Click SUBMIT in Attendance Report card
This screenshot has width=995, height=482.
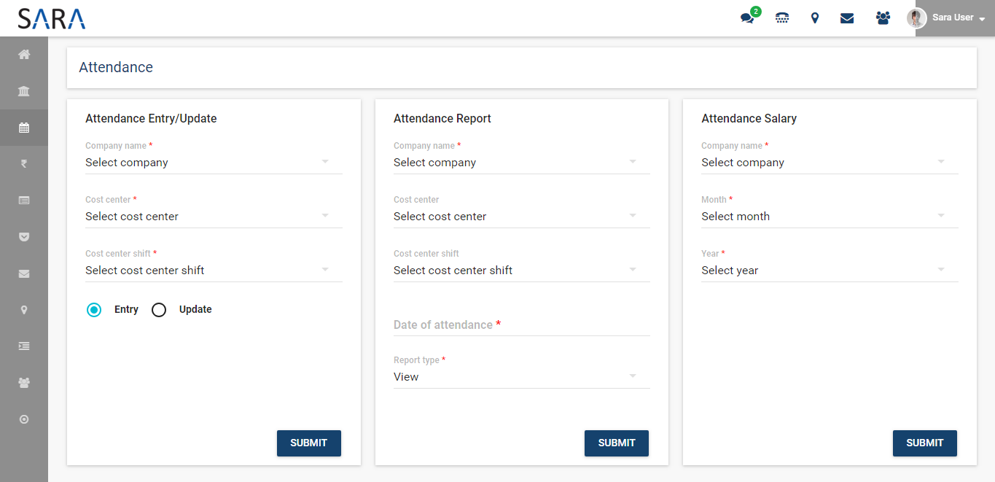[x=616, y=443]
